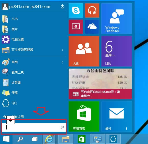The width and height of the screenshot is (148, 144).
Task: Open the news tile about 五台山
Action: point(100,84)
